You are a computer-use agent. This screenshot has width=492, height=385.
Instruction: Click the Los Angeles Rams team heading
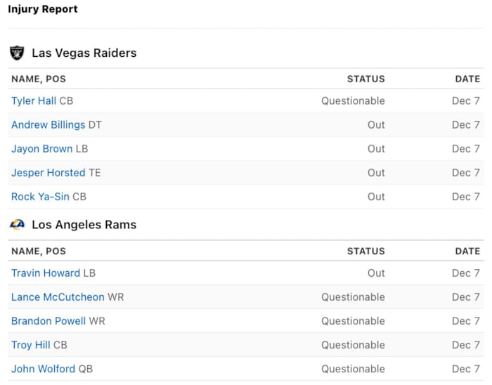84,226
